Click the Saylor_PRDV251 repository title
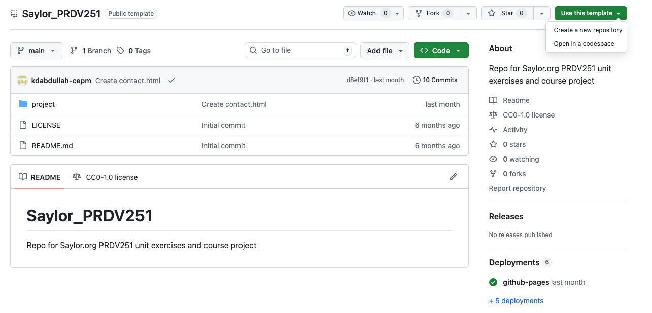The image size is (652, 313). tap(61, 14)
